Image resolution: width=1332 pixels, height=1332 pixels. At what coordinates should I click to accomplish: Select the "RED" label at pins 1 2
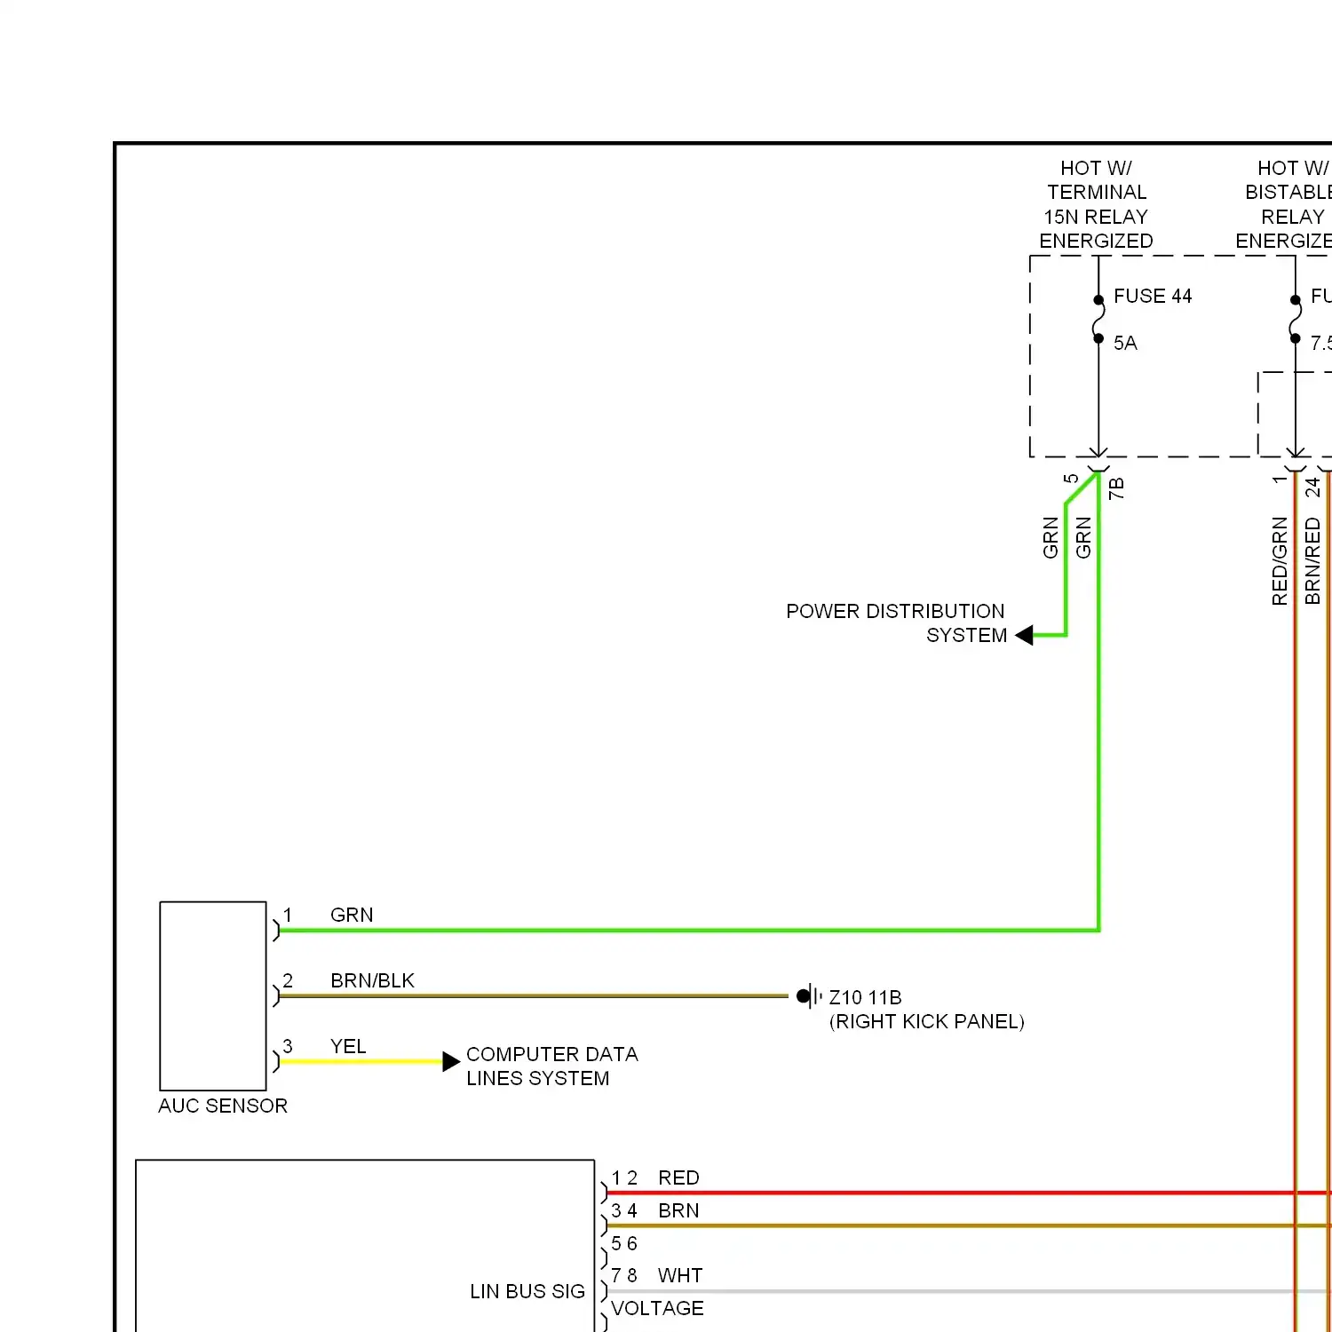678,1177
